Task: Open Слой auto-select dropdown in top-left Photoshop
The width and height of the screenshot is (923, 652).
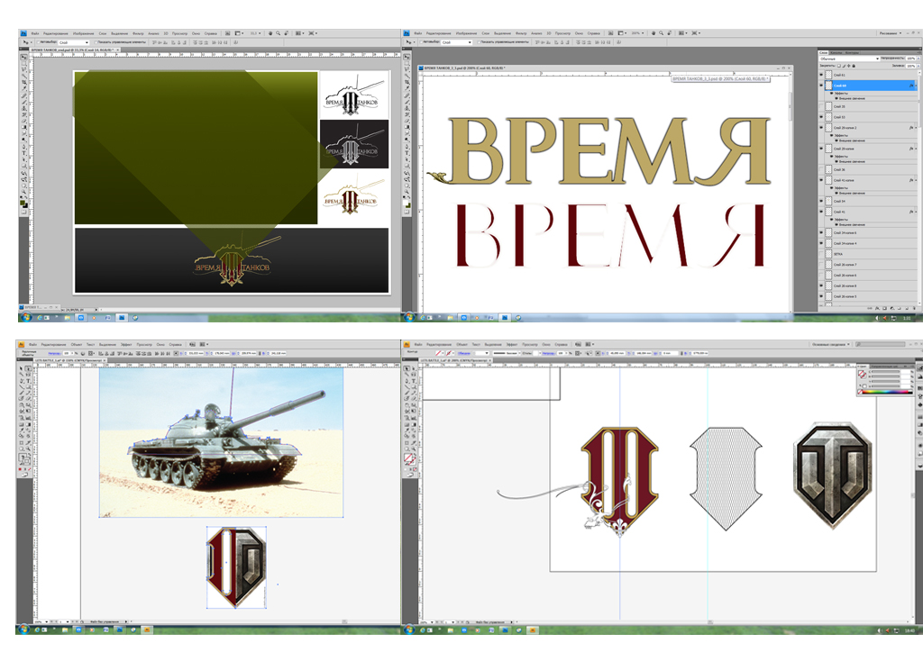Action: [74, 42]
